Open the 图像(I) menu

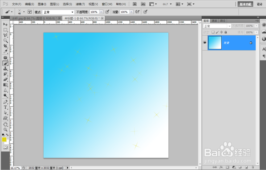coord(42,4)
